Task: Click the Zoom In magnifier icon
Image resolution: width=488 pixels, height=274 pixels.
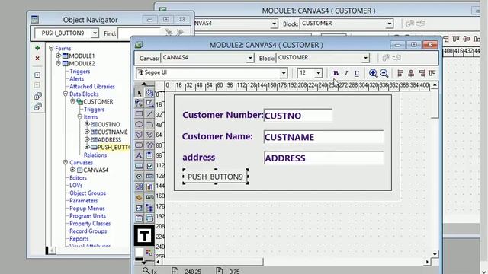Action: (373, 73)
